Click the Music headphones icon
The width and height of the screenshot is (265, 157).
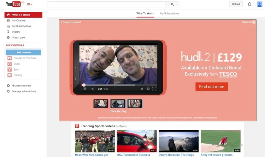10,64
